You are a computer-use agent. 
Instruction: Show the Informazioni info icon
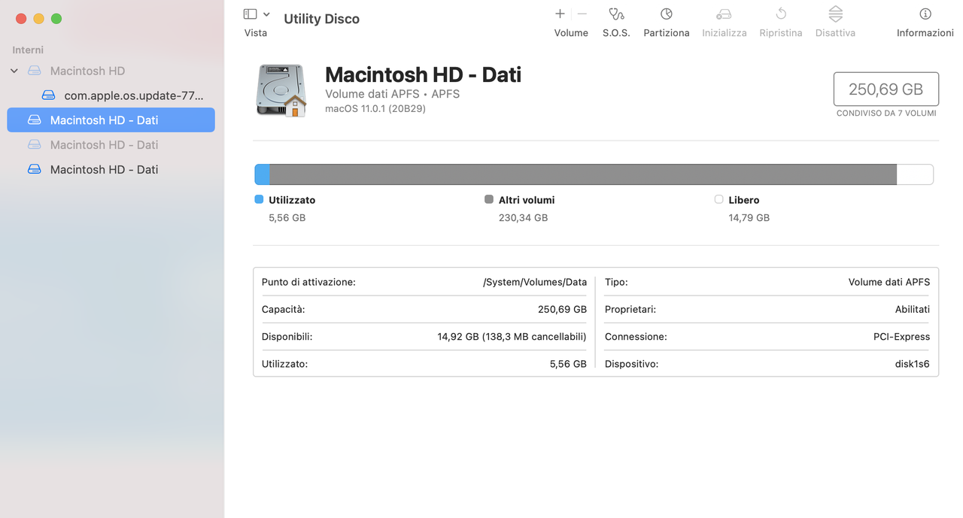(925, 14)
